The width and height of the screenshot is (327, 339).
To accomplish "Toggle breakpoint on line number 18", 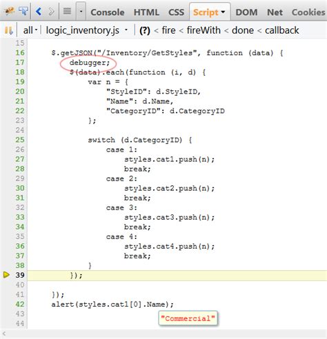I will point(20,72).
